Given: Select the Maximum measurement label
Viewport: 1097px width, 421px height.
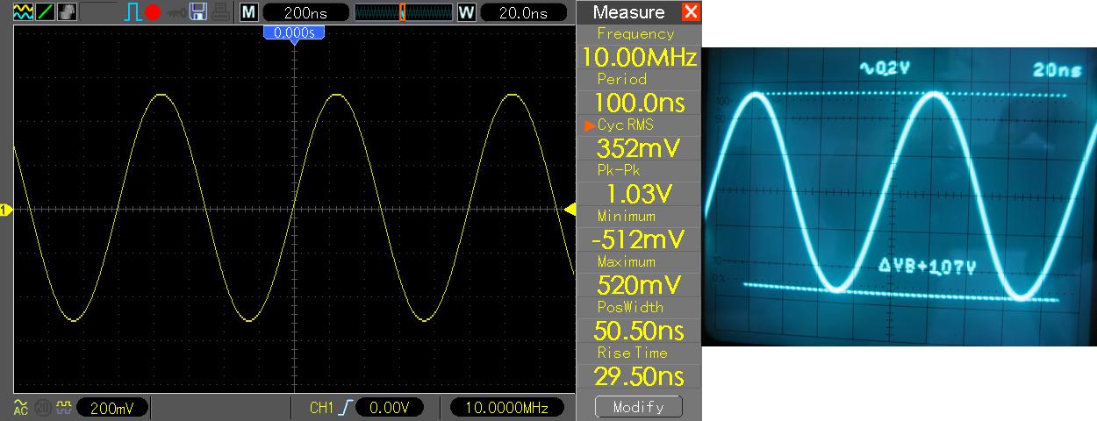Looking at the screenshot, I should coord(627,261).
